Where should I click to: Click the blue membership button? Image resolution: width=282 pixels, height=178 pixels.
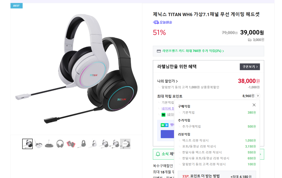click(x=167, y=134)
